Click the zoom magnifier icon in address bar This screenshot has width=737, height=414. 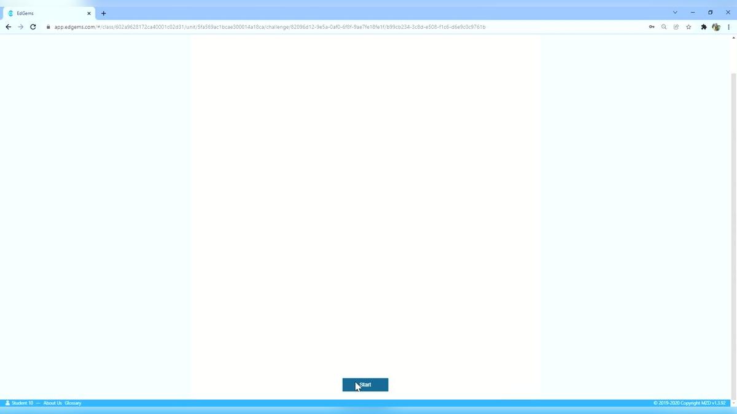pyautogui.click(x=664, y=27)
